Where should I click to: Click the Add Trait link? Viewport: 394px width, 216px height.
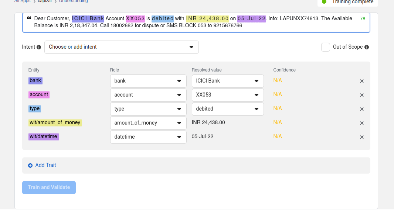click(45, 165)
